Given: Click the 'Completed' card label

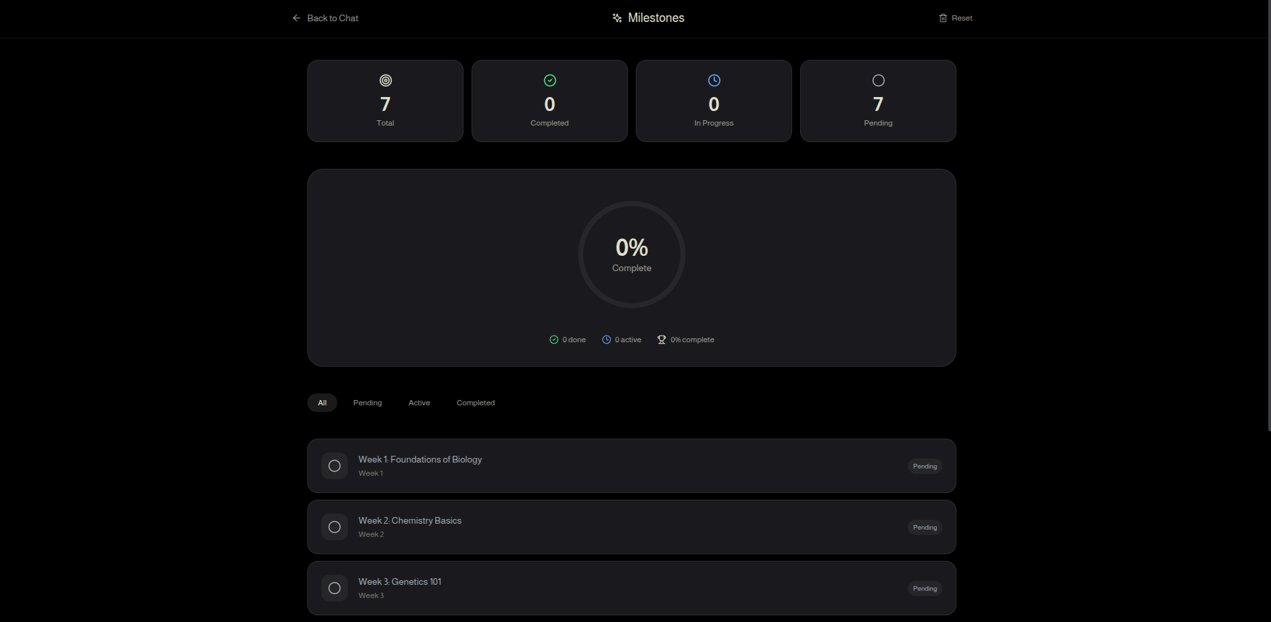Looking at the screenshot, I should click(x=550, y=123).
